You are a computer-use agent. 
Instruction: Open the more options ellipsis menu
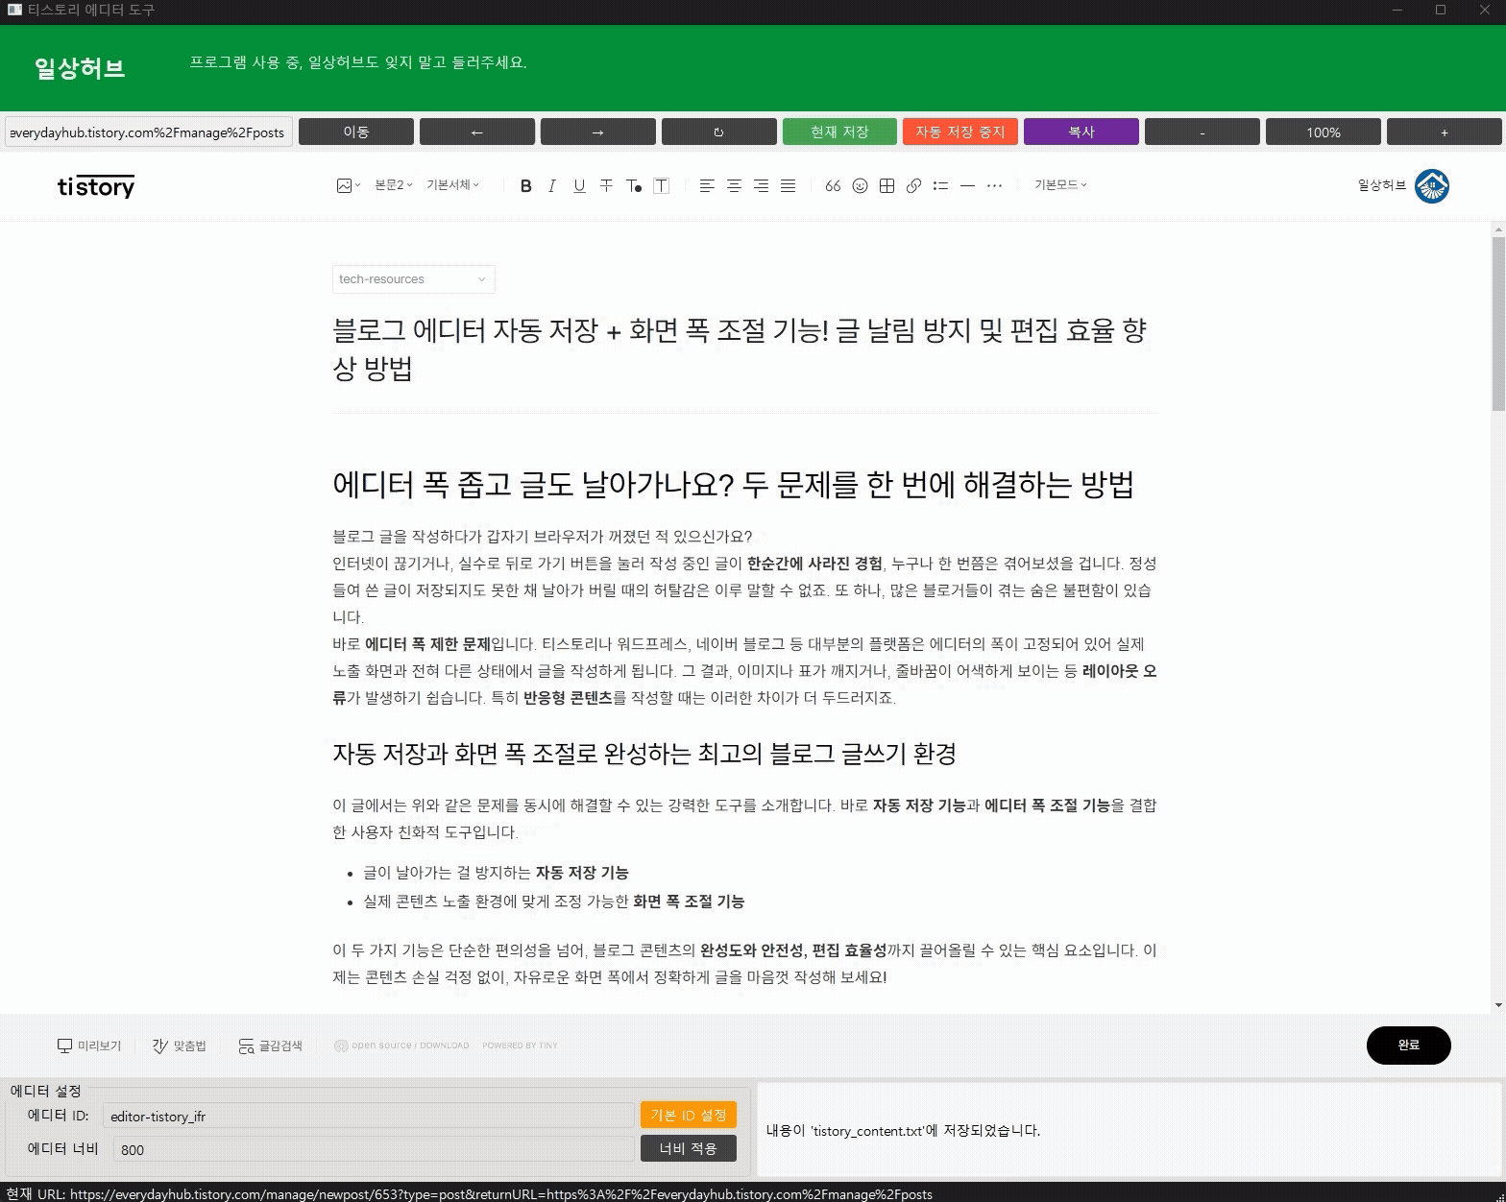tap(994, 186)
